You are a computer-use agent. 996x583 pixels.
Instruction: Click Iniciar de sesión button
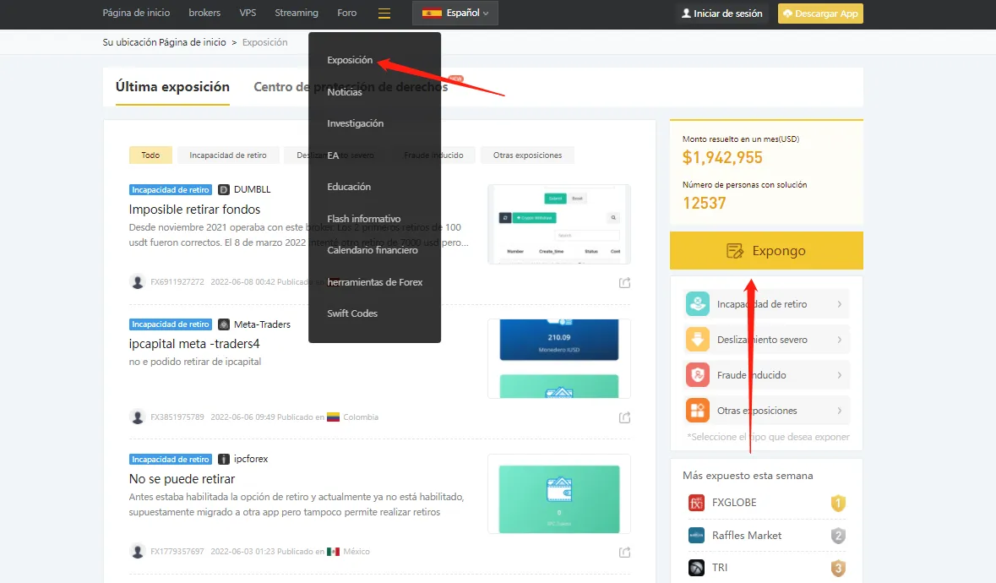click(721, 14)
